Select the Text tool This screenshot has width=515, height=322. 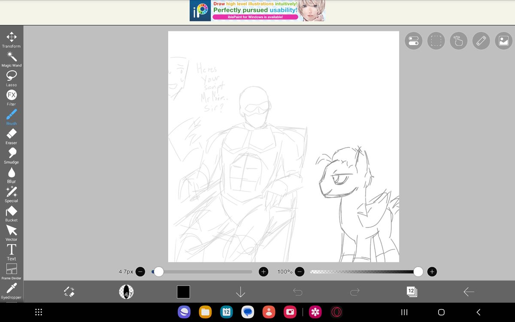[x=12, y=252]
